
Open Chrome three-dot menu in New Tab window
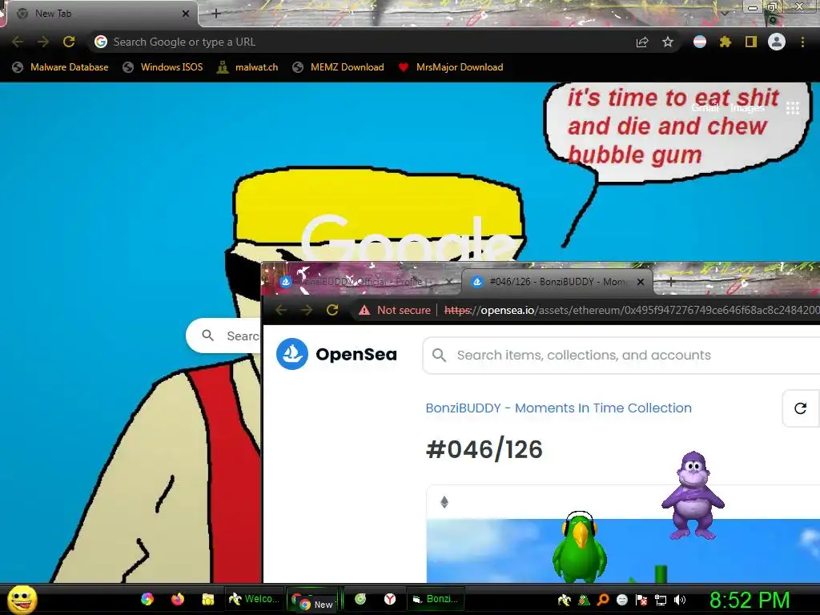click(802, 42)
